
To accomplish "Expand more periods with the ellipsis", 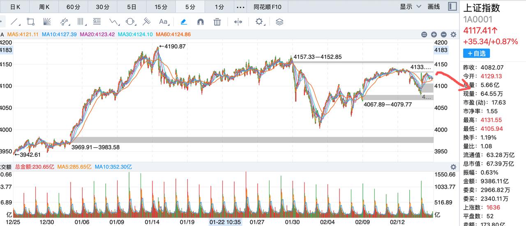I will click(241, 7).
